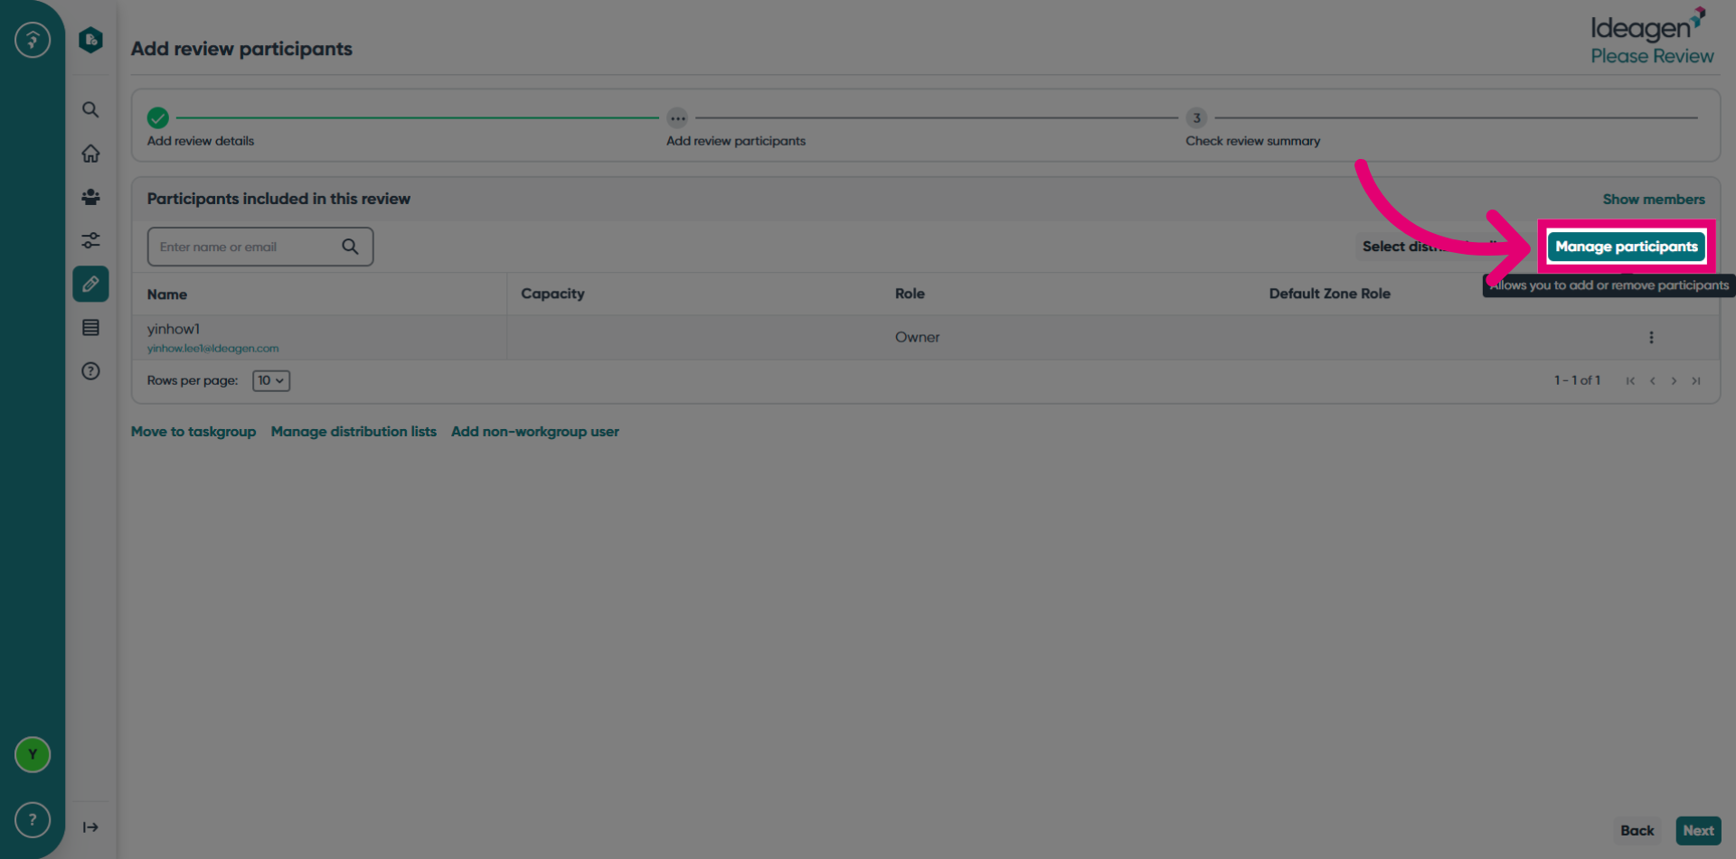Click the Default Zone Role column header
Viewport: 1736px width, 859px height.
(x=1329, y=294)
